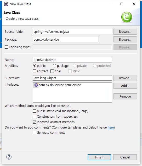142x166 pixels.
Task: Select com.pk.db.service.ItemService in Interfaces list
Action: pyautogui.click(x=60, y=85)
